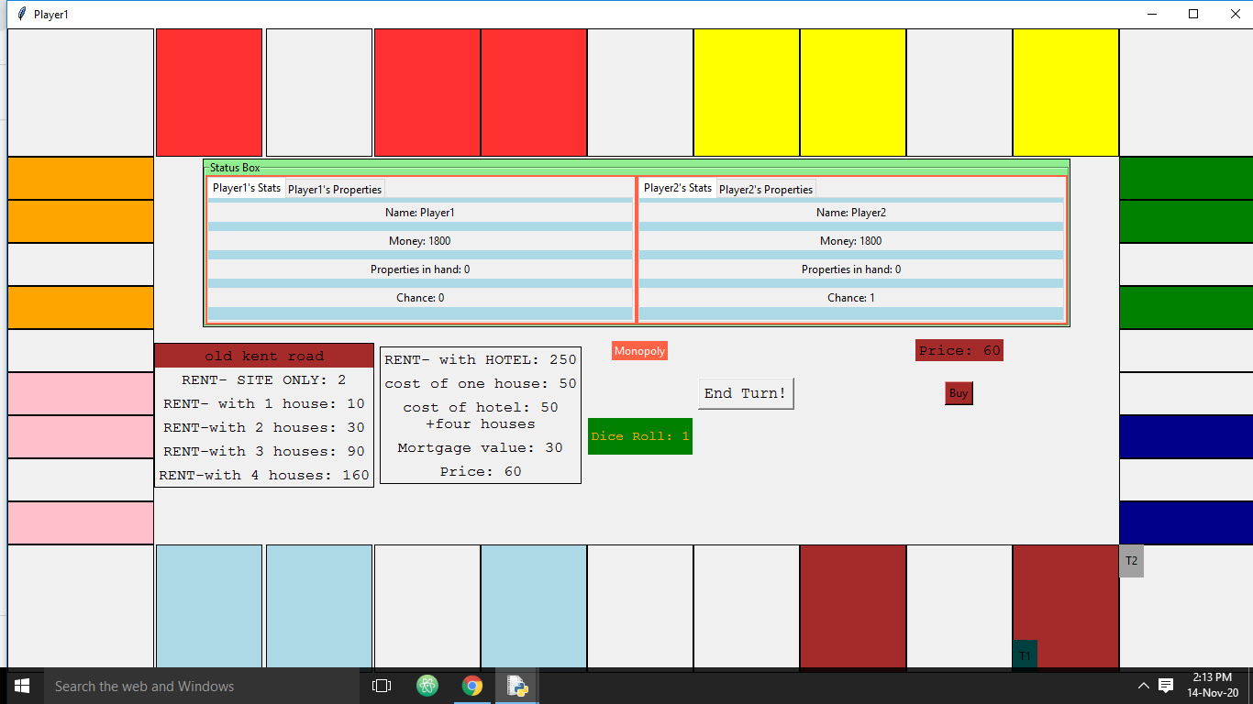Select the T1 player token
This screenshot has width=1253, height=704.
1025,654
